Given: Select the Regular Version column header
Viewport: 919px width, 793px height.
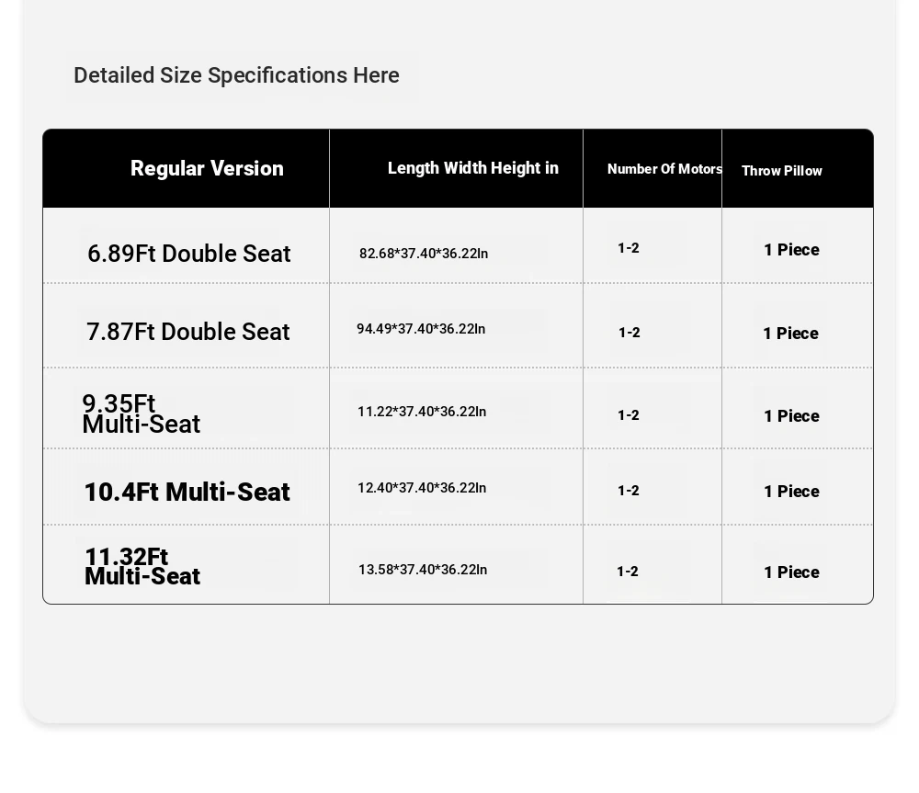Looking at the screenshot, I should (x=207, y=168).
